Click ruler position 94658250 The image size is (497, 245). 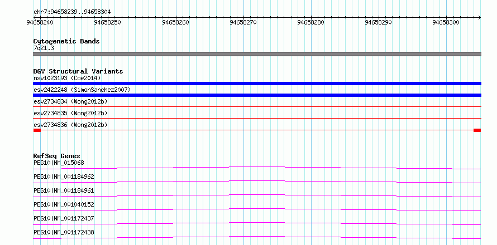(x=108, y=22)
